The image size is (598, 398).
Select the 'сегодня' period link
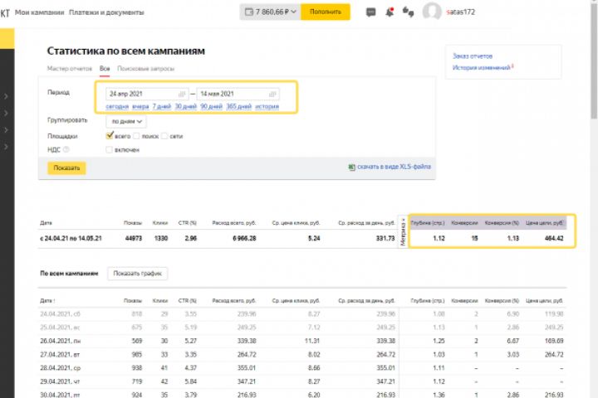[117, 106]
